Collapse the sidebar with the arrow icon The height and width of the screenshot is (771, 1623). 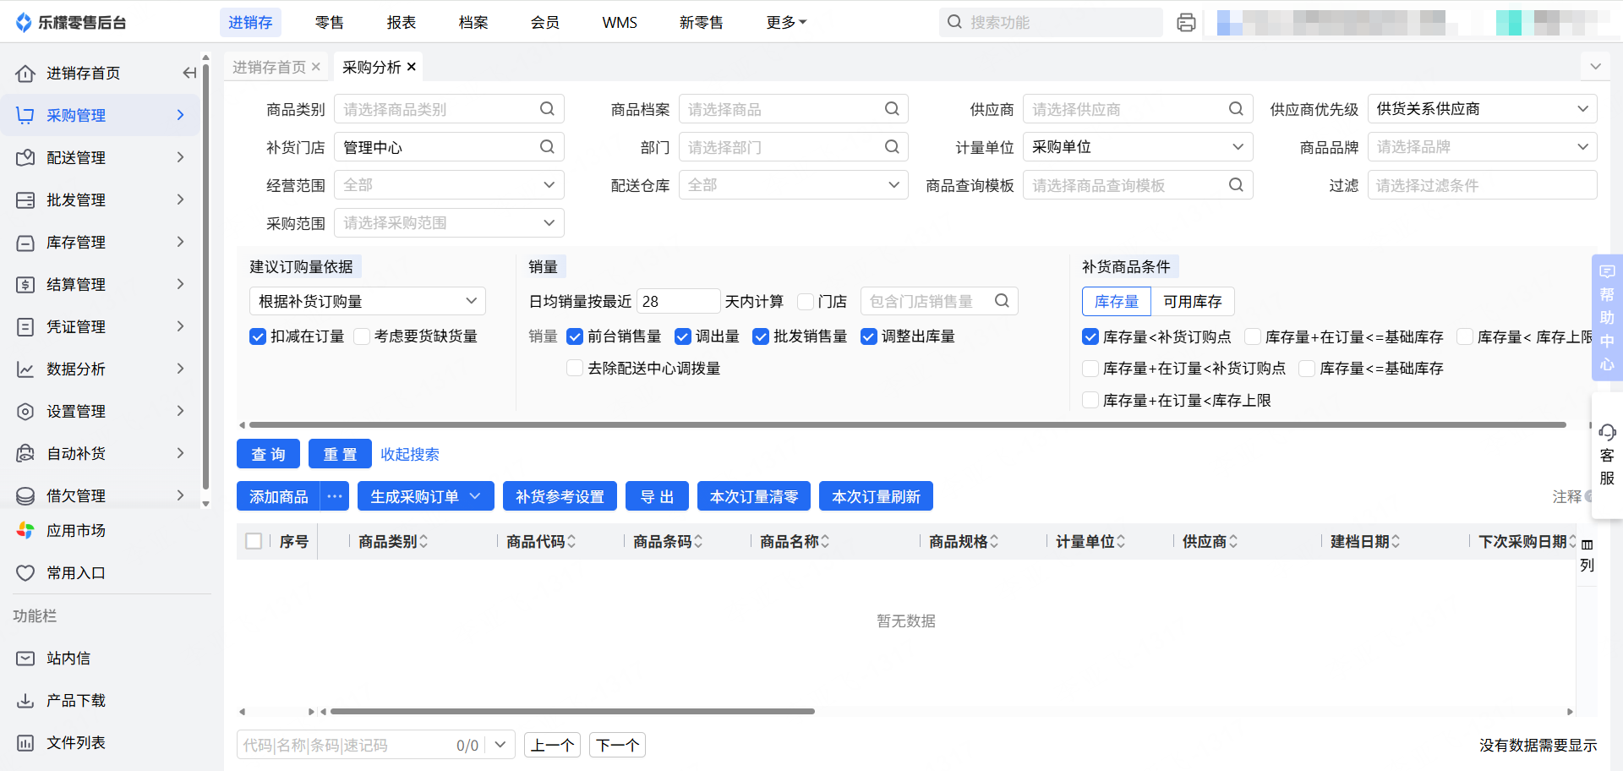(x=189, y=74)
